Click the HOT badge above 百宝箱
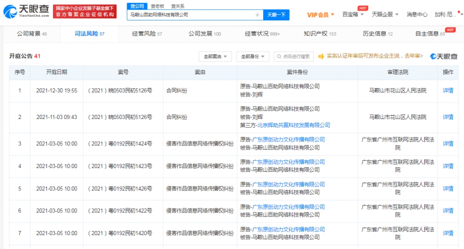 [362, 8]
